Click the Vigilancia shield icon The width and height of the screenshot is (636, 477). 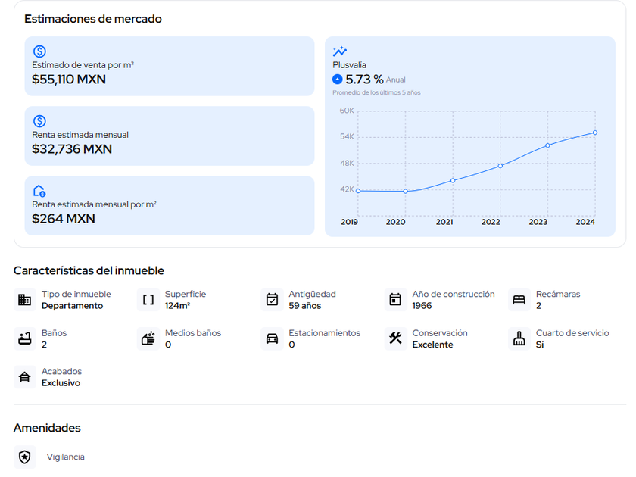[x=24, y=457]
